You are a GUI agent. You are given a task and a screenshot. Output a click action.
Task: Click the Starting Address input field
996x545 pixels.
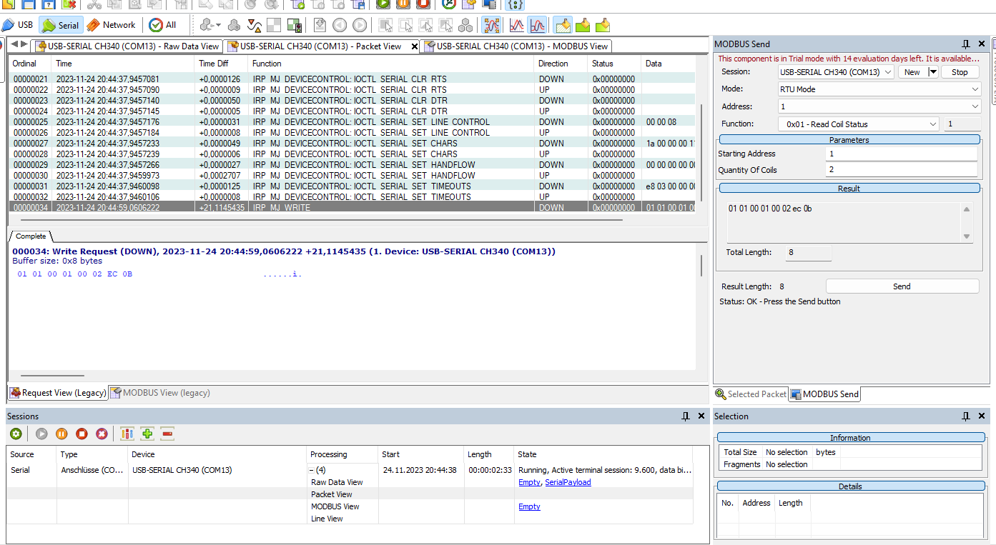click(x=901, y=154)
